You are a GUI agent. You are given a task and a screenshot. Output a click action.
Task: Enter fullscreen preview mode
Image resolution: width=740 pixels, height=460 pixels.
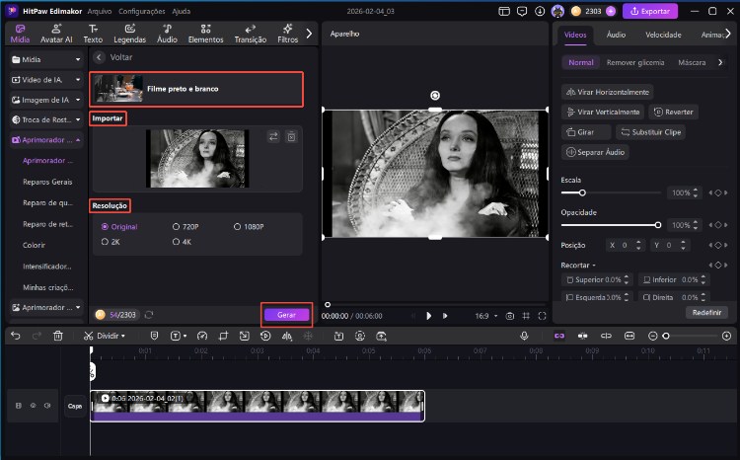point(542,316)
